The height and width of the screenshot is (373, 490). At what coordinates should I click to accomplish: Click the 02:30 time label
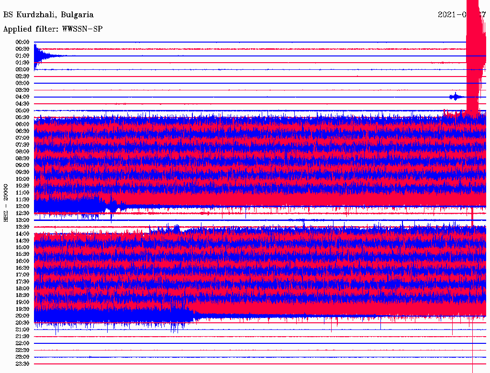click(x=22, y=76)
